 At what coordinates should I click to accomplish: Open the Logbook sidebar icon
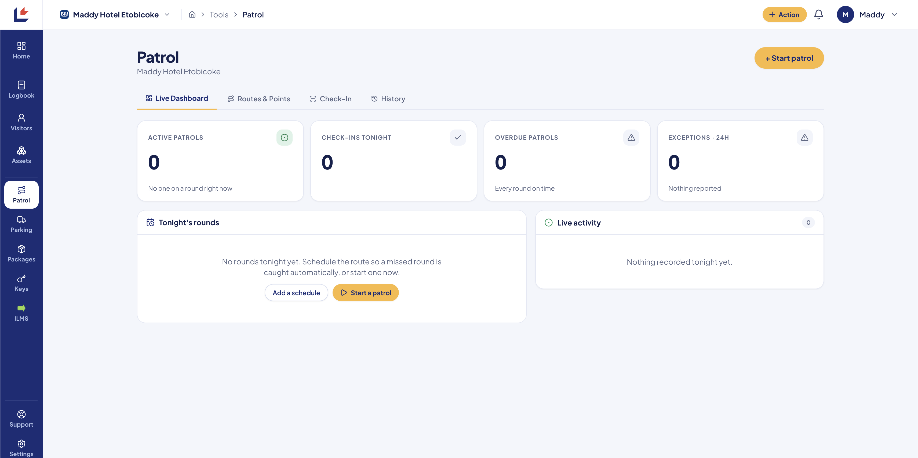pos(21,89)
